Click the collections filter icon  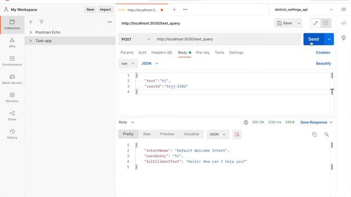tap(42, 22)
